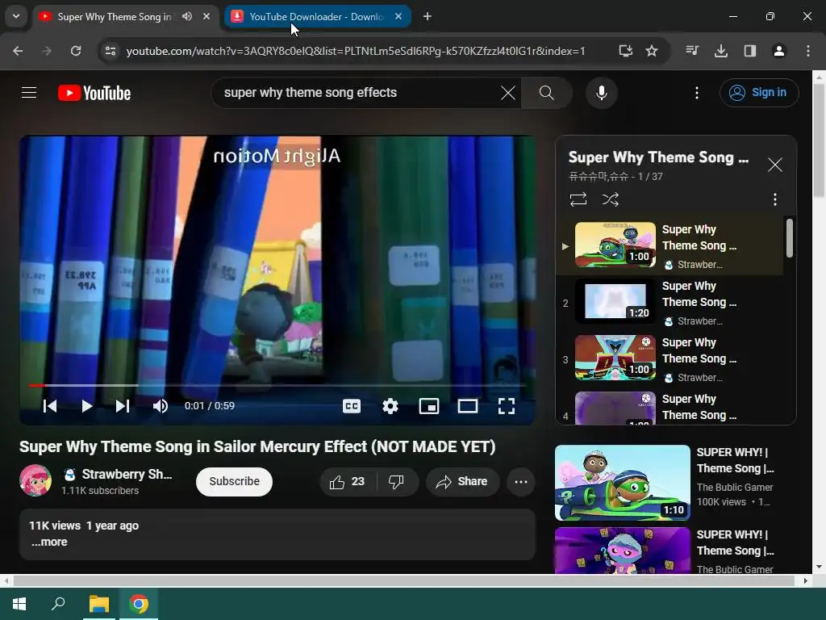The height and width of the screenshot is (620, 826).
Task: Open 'SUPER WHY! | Theme Song' 100K views title
Action: [736, 460]
